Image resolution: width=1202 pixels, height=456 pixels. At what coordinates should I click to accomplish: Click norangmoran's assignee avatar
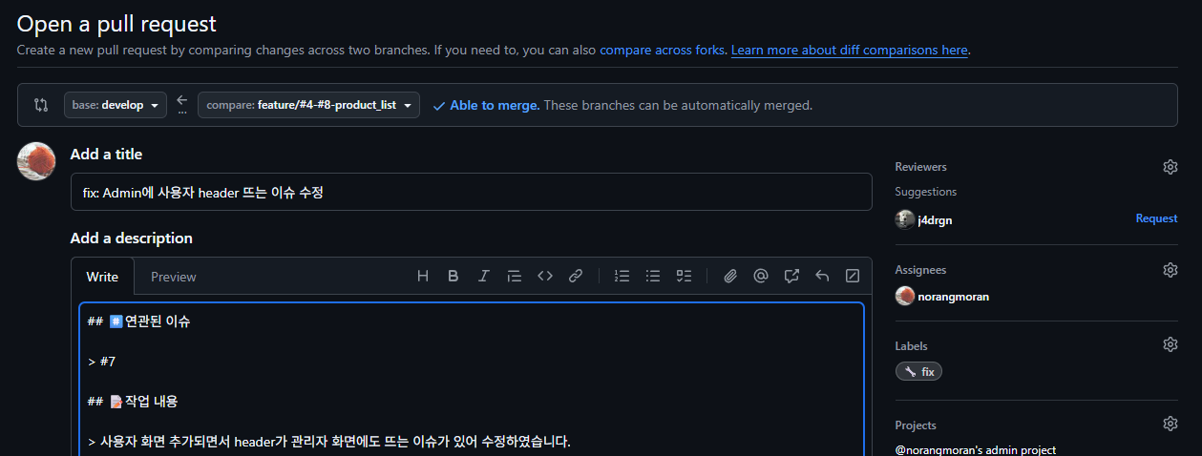[904, 297]
